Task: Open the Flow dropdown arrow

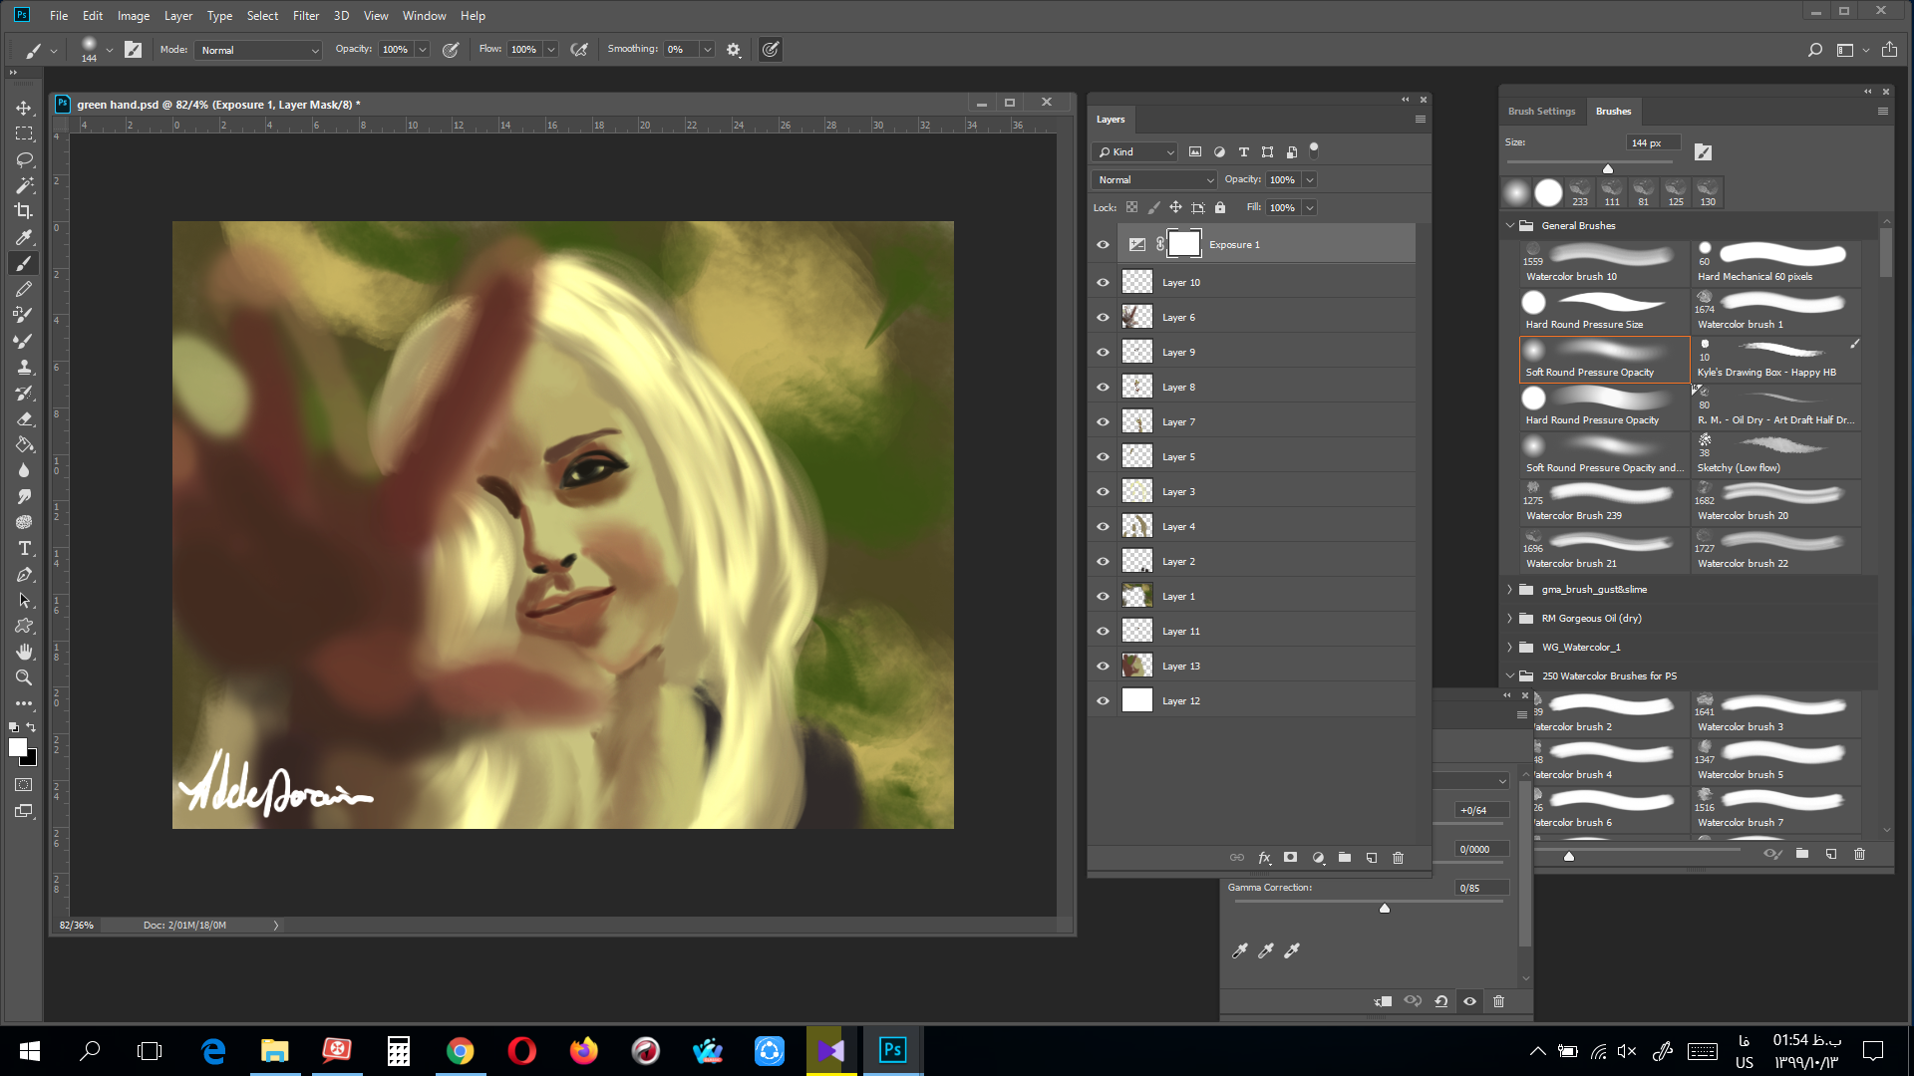Action: pyautogui.click(x=550, y=50)
